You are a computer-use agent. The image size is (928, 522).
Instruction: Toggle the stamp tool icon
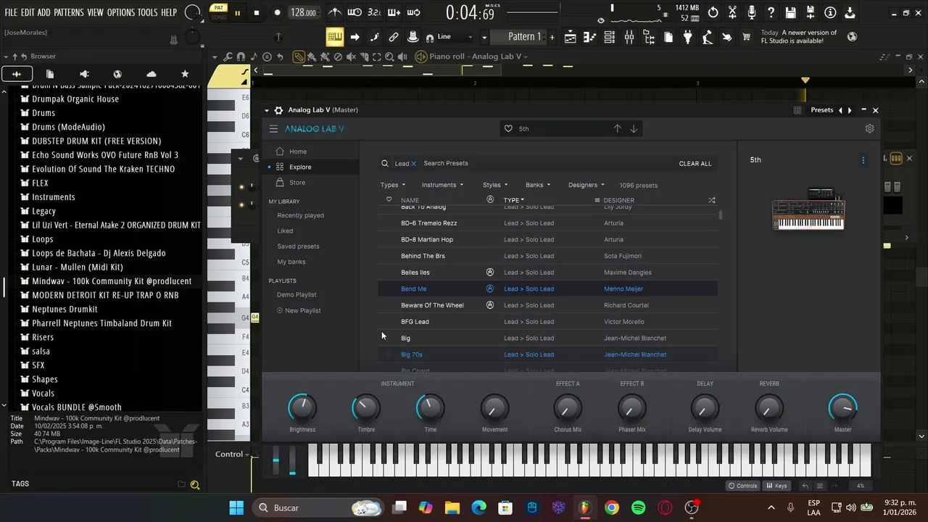click(x=413, y=37)
